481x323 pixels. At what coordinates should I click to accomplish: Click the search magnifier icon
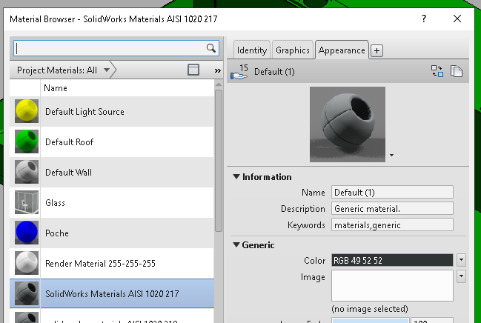pyautogui.click(x=210, y=48)
